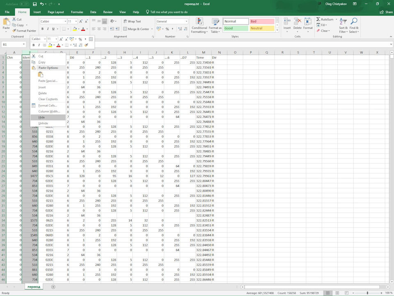Apply the Bad cell style
This screenshot has width=394, height=296.
tap(261, 21)
